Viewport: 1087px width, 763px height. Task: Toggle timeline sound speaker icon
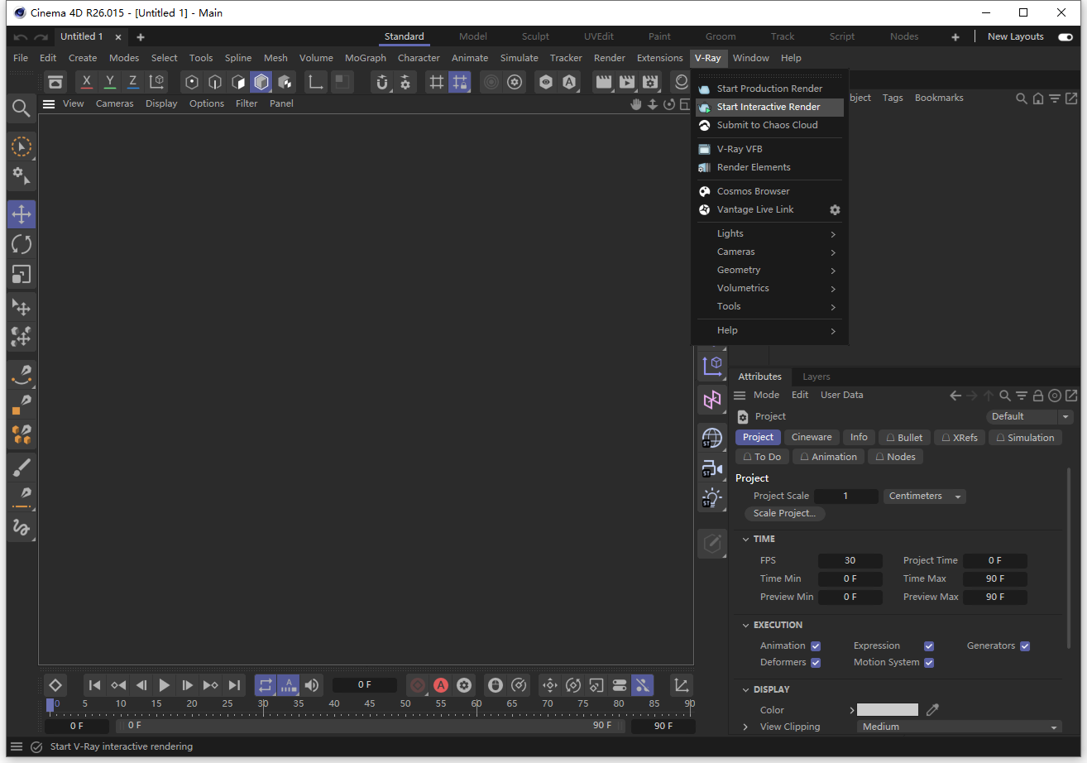(x=311, y=685)
